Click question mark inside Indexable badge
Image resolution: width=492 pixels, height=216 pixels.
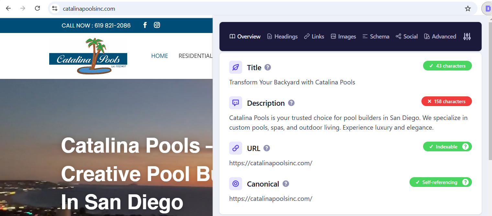coord(465,146)
